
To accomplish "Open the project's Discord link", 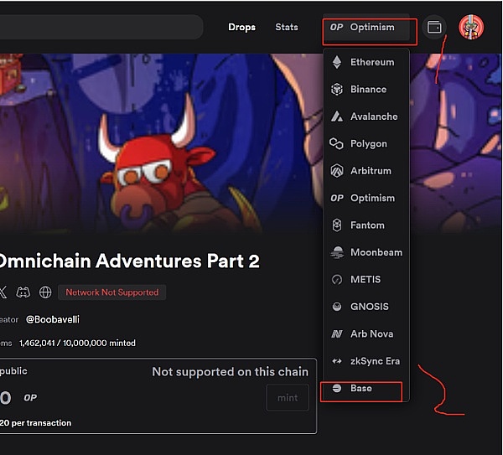I will 23,292.
